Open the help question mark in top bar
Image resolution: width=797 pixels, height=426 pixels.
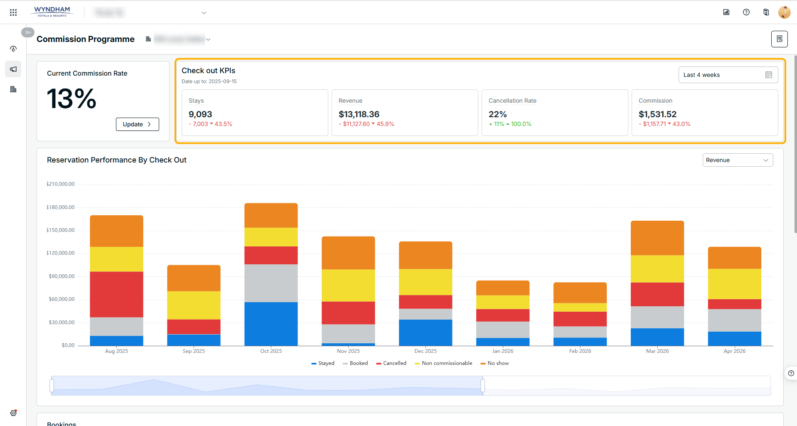click(x=746, y=12)
